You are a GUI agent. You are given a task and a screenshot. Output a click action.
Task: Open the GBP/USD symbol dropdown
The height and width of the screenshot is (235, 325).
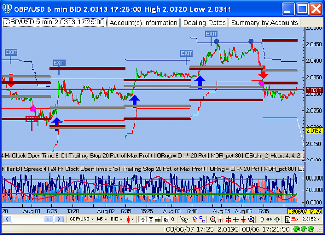pyautogui.click(x=82, y=219)
